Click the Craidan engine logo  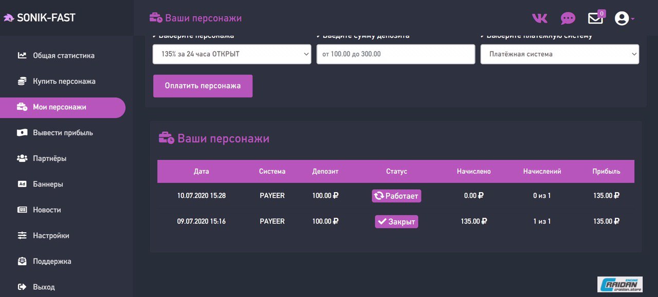[620, 285]
